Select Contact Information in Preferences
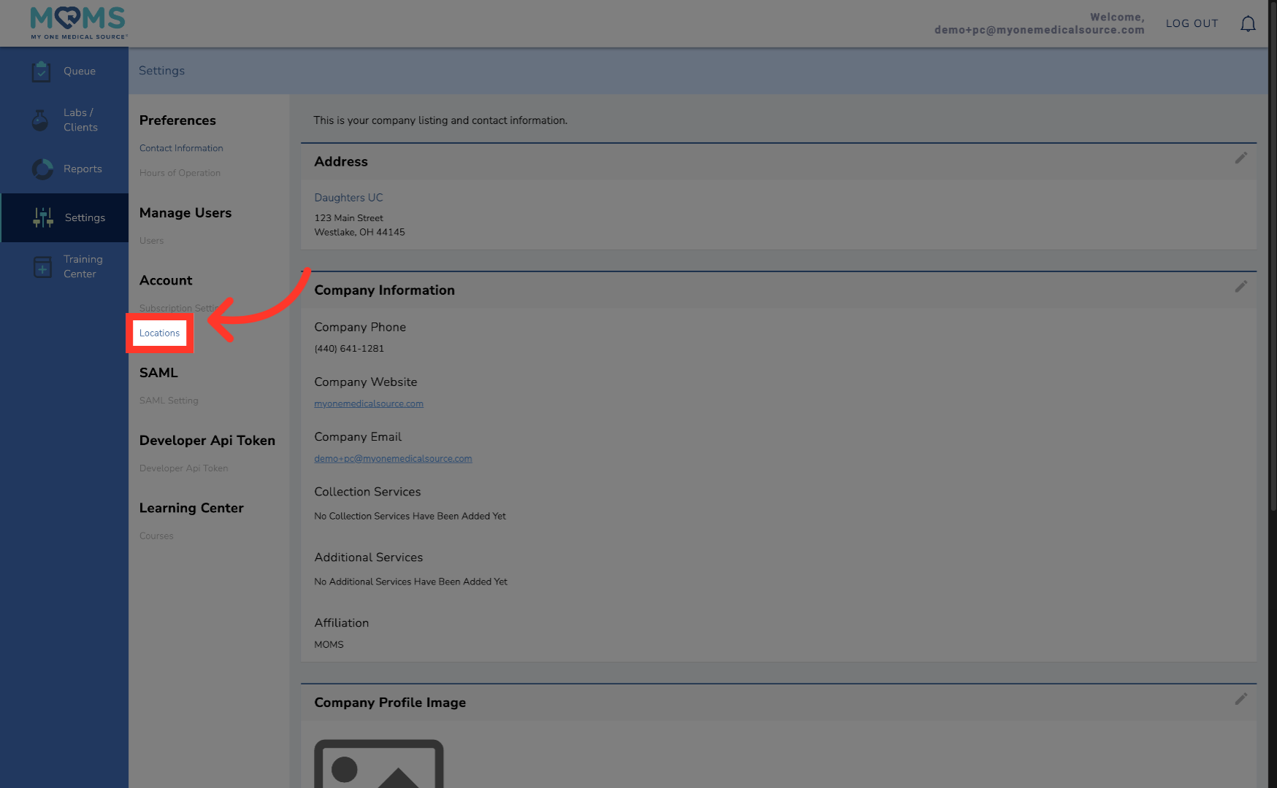Screen dimensions: 1277x788 181,148
